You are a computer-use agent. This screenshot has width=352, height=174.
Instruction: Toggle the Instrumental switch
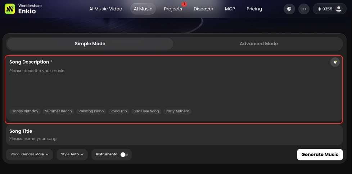[x=124, y=155]
